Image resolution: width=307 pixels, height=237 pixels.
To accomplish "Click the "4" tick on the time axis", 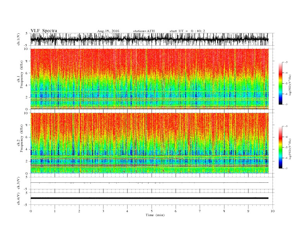I will (128, 211).
